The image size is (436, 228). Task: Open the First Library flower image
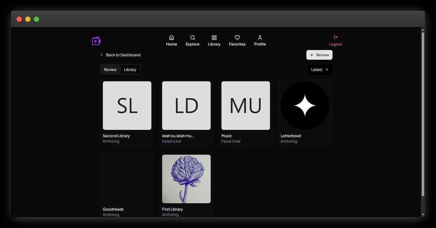(x=186, y=179)
